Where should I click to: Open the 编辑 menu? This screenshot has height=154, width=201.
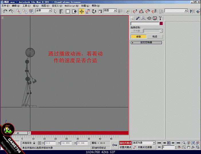click(16, 6)
